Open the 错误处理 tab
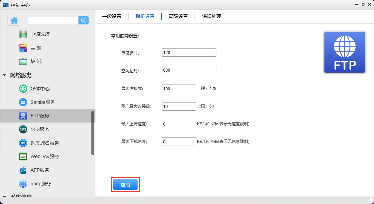 point(212,16)
